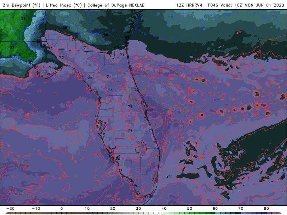The width and height of the screenshot is (287, 215).
Task: Click the right arrow end of the colorbar
Action: pos(280,213)
